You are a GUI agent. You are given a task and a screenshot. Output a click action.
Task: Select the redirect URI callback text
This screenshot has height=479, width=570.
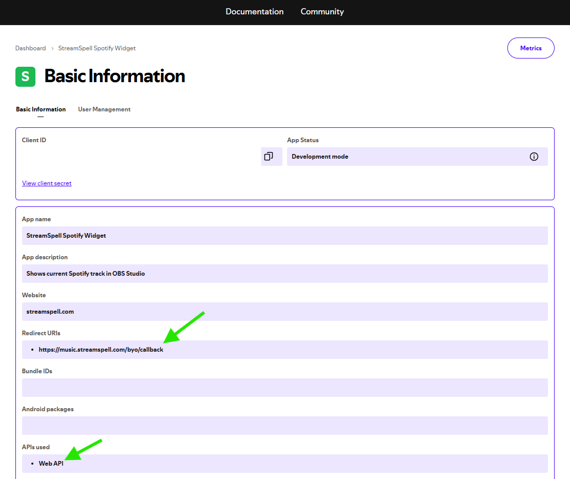tap(101, 350)
